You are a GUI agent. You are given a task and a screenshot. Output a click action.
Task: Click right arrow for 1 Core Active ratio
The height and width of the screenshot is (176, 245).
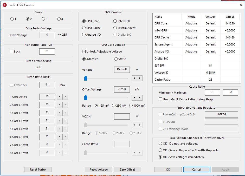pos(65,97)
